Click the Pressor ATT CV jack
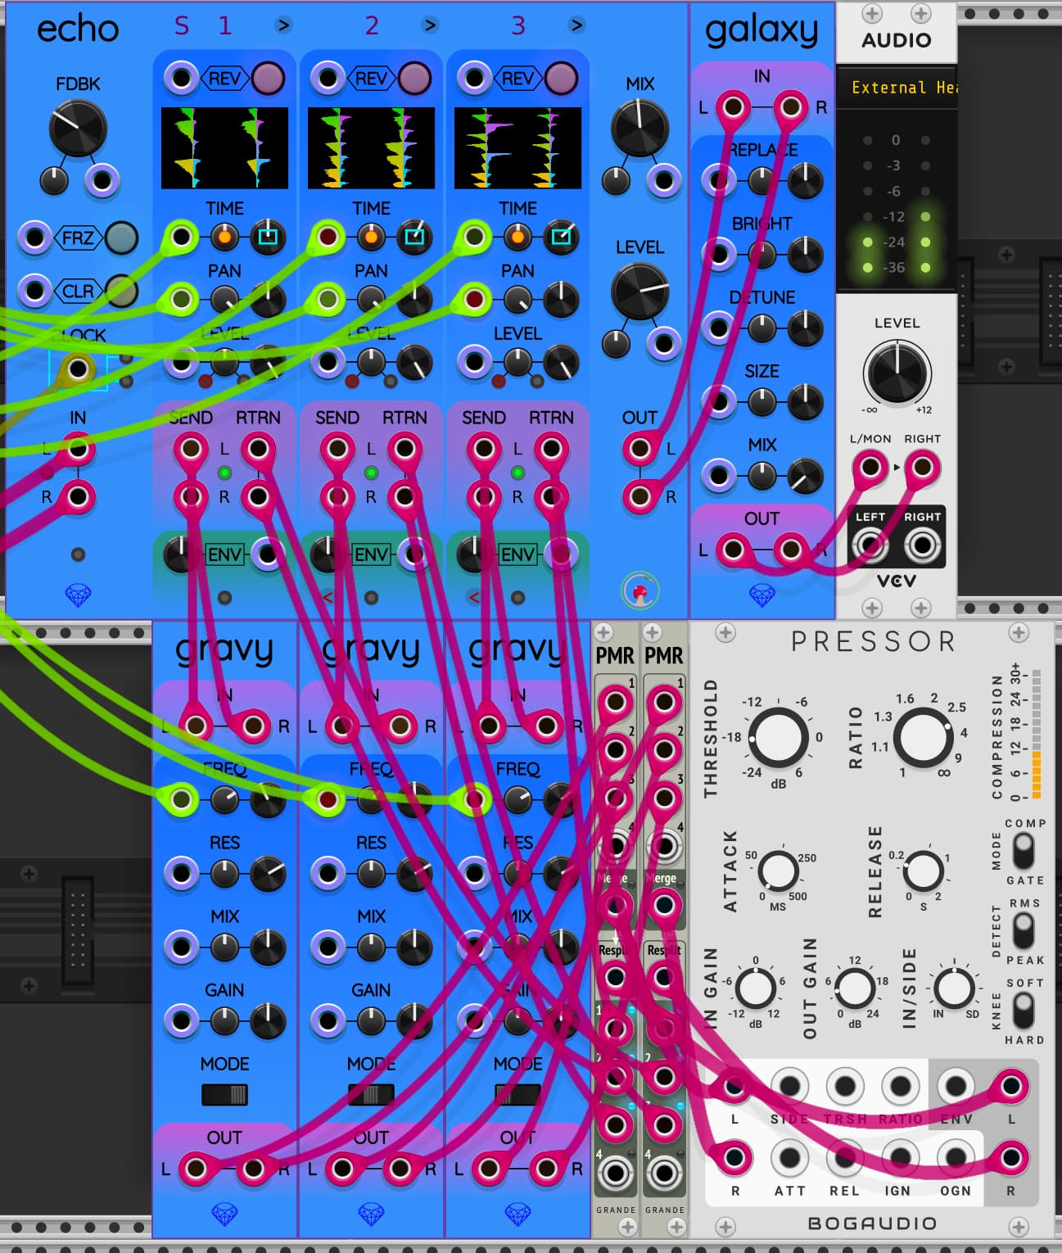The height and width of the screenshot is (1253, 1062). [789, 1157]
